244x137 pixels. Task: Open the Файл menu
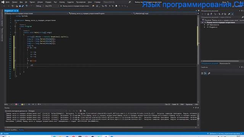[x=8, y=2]
